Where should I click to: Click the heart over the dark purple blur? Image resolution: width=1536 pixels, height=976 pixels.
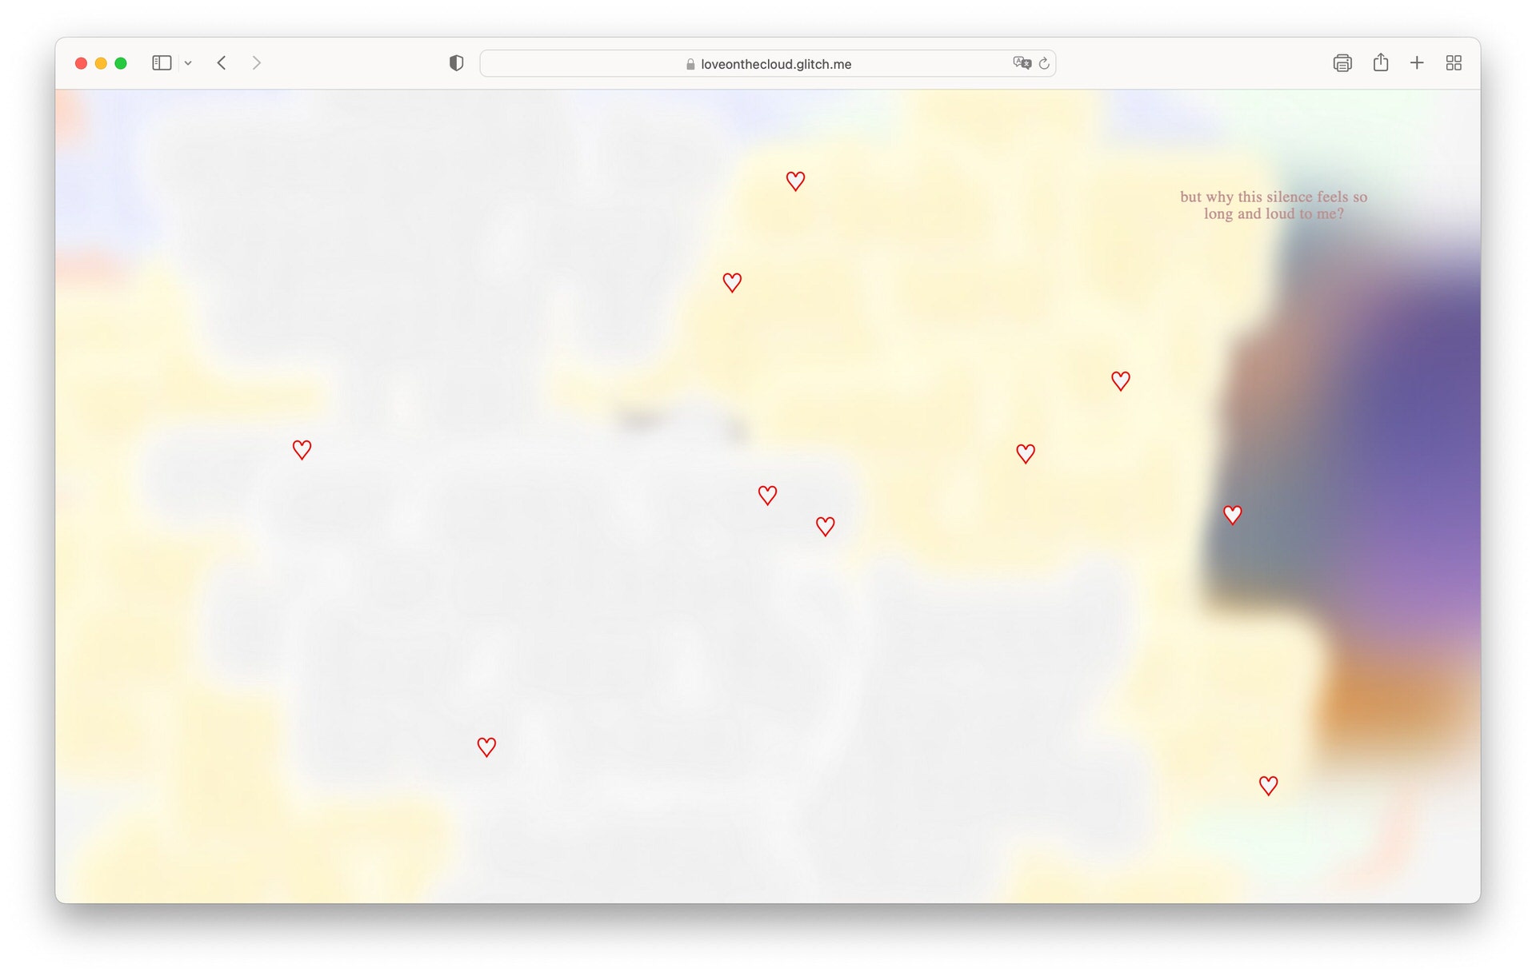pyautogui.click(x=1232, y=516)
